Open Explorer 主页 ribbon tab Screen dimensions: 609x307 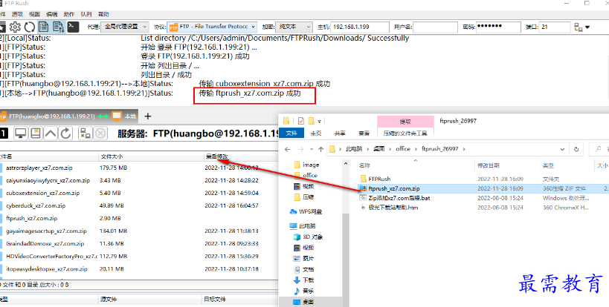click(x=316, y=133)
